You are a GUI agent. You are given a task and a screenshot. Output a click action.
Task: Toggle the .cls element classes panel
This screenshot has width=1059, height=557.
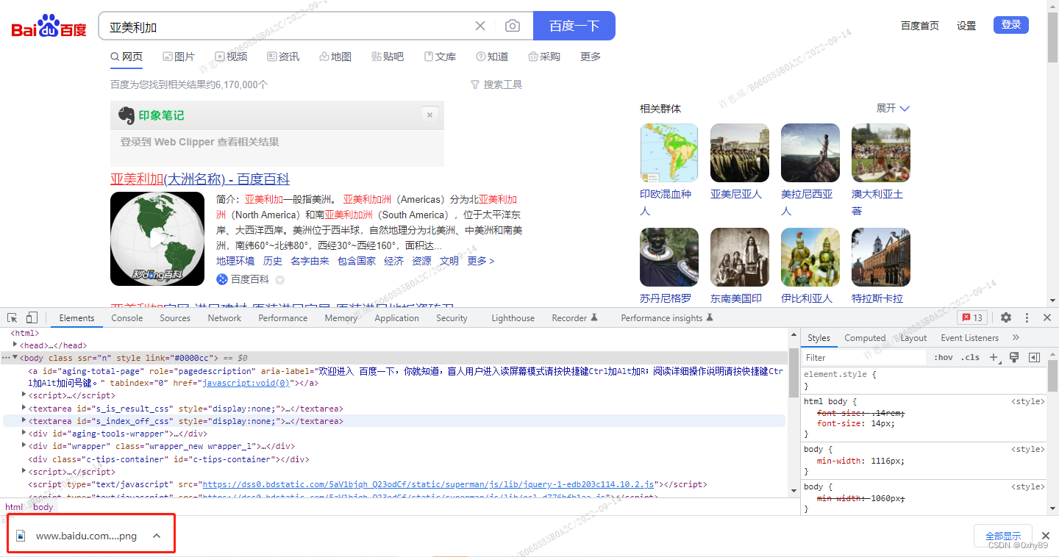coord(971,358)
